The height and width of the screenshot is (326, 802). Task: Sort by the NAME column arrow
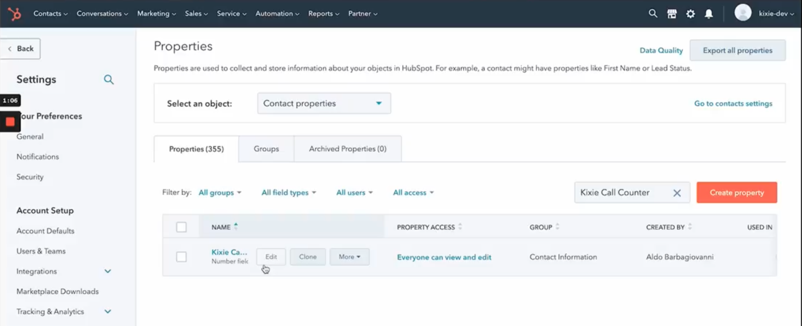click(236, 226)
